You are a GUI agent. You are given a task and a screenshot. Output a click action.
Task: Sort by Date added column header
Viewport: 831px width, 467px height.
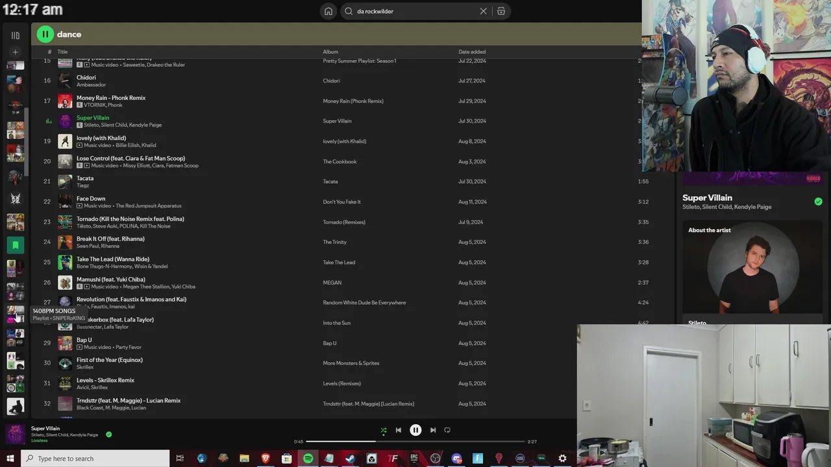point(472,52)
